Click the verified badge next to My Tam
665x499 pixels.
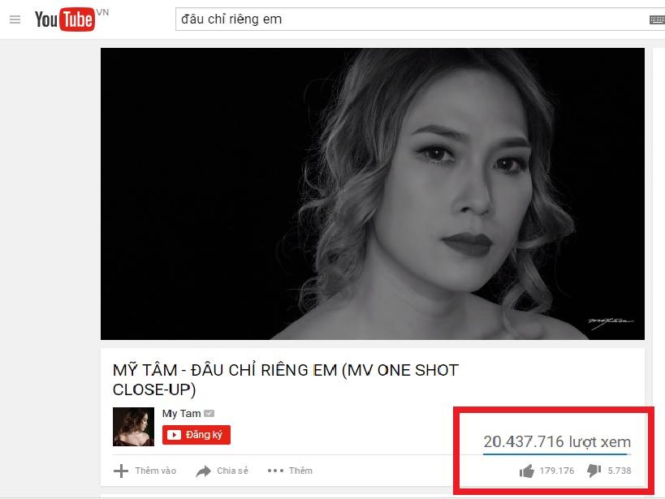[209, 413]
